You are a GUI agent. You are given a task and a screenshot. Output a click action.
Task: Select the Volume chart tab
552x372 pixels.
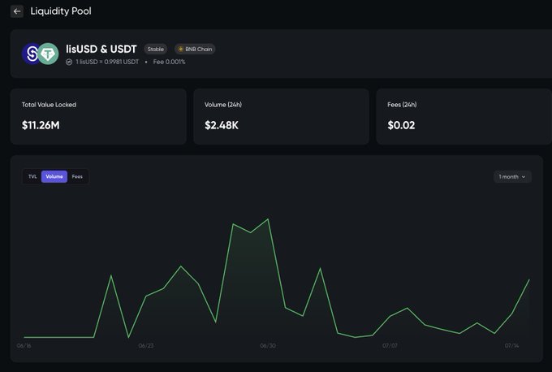click(x=54, y=176)
